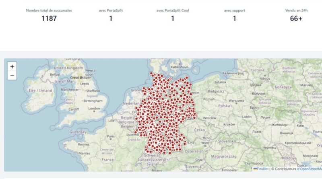Zoom out of the map with minus button
This screenshot has height=179, width=322.
click(12, 76)
